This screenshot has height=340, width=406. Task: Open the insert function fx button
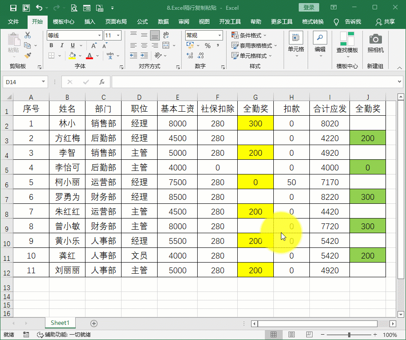point(102,82)
